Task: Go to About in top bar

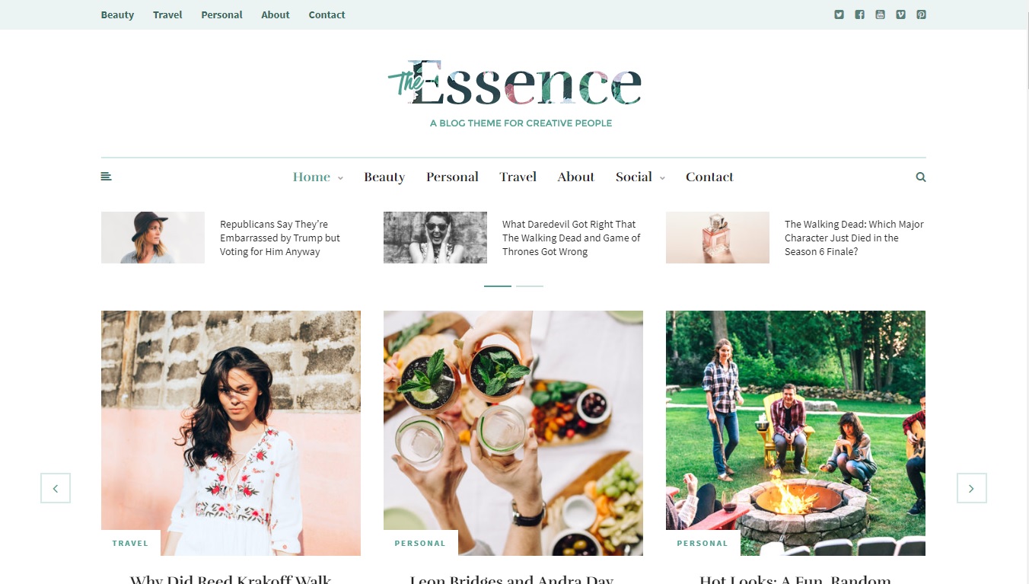Action: 276,14
